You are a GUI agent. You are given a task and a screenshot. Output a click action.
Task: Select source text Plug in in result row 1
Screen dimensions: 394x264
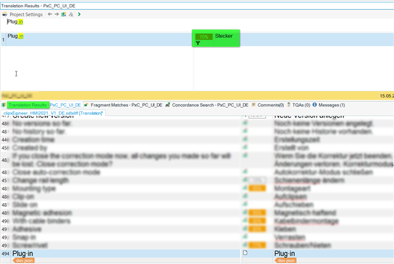(15, 36)
